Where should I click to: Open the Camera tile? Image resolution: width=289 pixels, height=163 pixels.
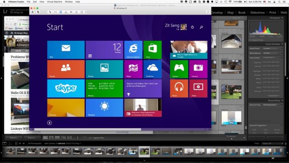pyautogui.click(x=198, y=69)
